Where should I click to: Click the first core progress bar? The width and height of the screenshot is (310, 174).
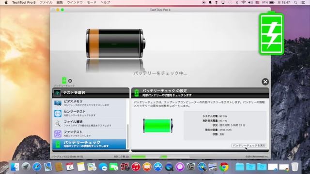[x=145, y=157]
